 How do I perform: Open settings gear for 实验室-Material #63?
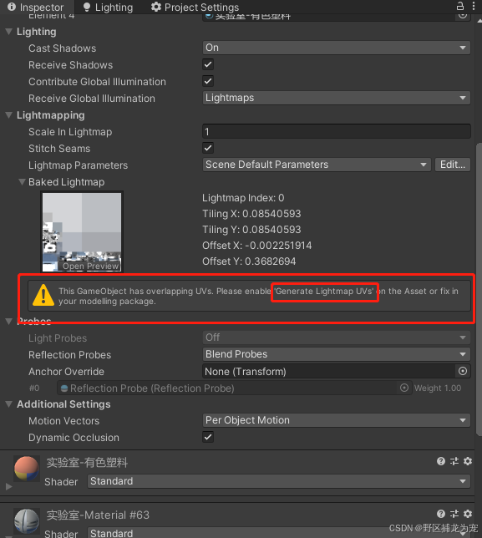point(468,514)
